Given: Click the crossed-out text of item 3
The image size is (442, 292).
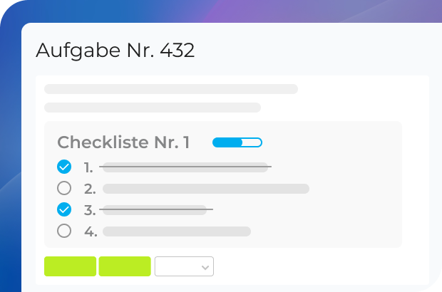Looking at the screenshot, I should click(155, 209).
